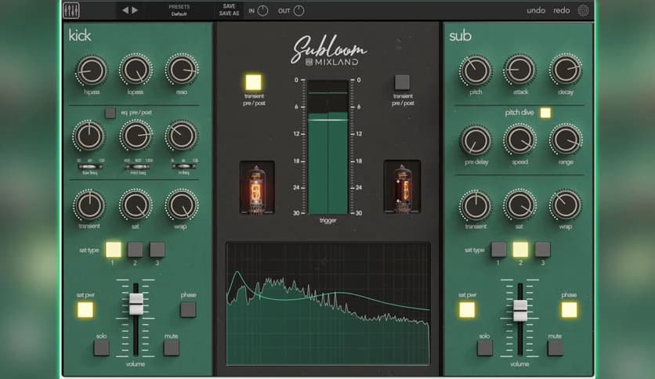Image resolution: width=655 pixels, height=379 pixels.
Task: Click the SAVE AS button
Action: (x=229, y=14)
